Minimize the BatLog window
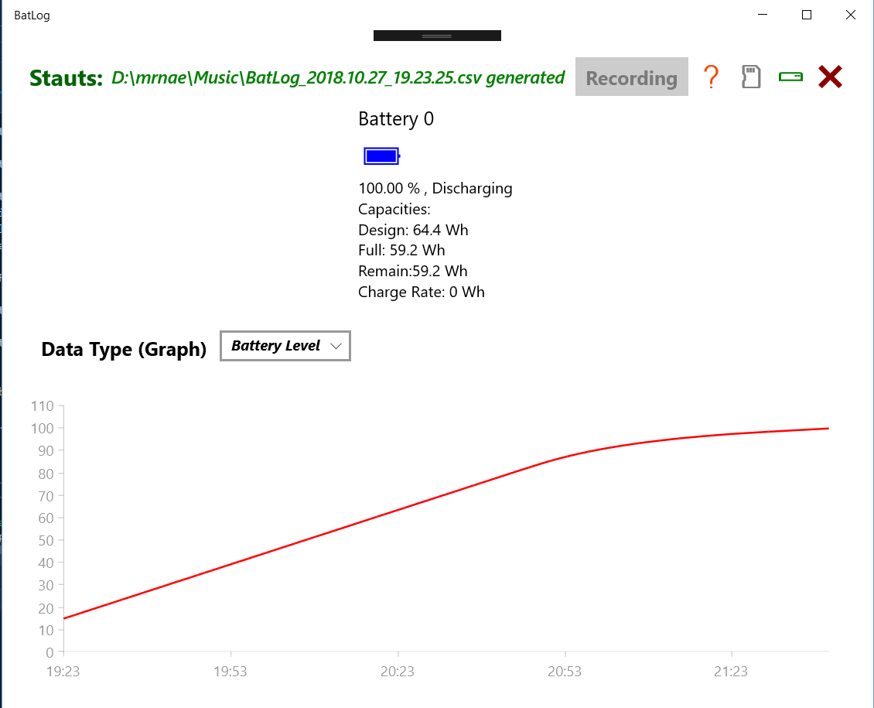The height and width of the screenshot is (708, 874). click(x=763, y=15)
